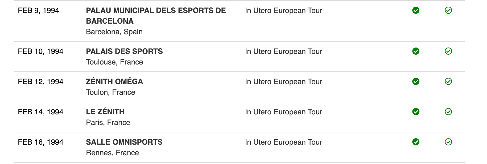Click solid green check for Feb 9 show
487x164 pixels.
click(416, 10)
